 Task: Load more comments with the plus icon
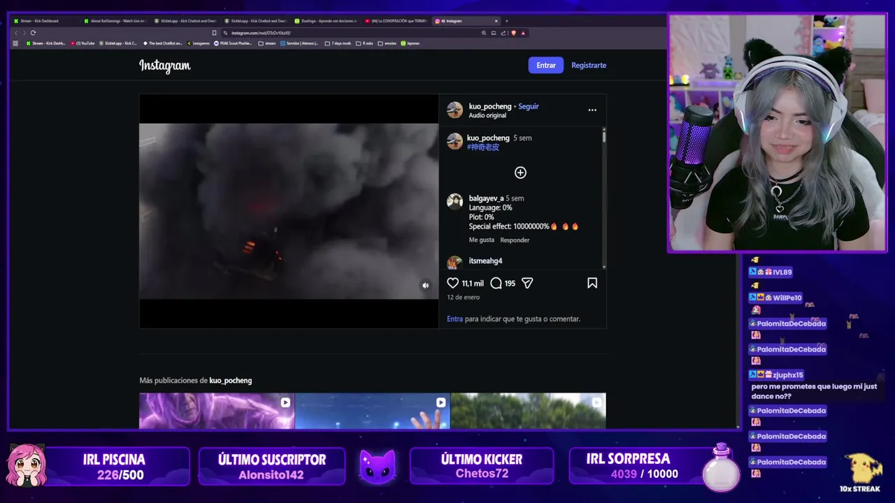tap(520, 173)
